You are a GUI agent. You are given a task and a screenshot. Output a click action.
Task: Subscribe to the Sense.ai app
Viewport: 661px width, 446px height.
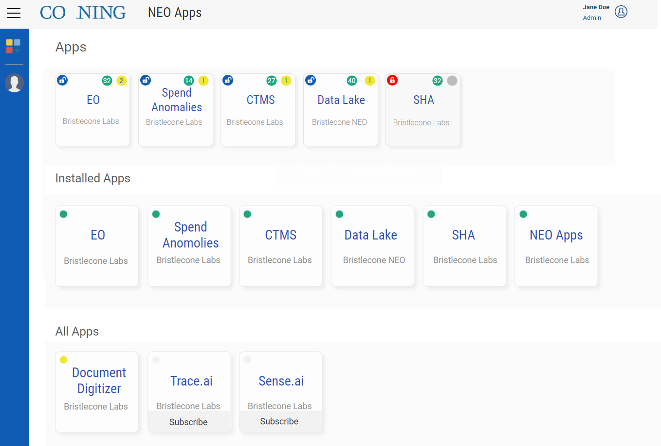[x=279, y=421]
